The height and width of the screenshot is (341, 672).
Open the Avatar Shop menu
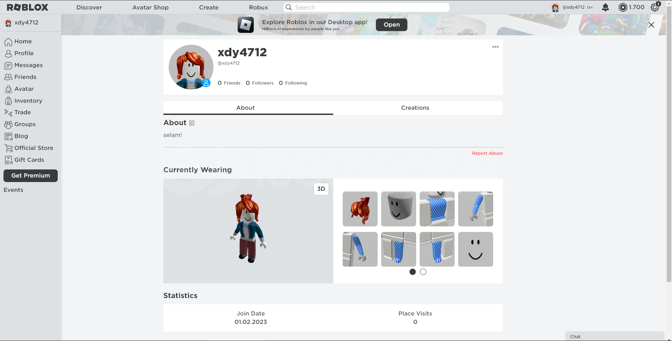(x=150, y=7)
